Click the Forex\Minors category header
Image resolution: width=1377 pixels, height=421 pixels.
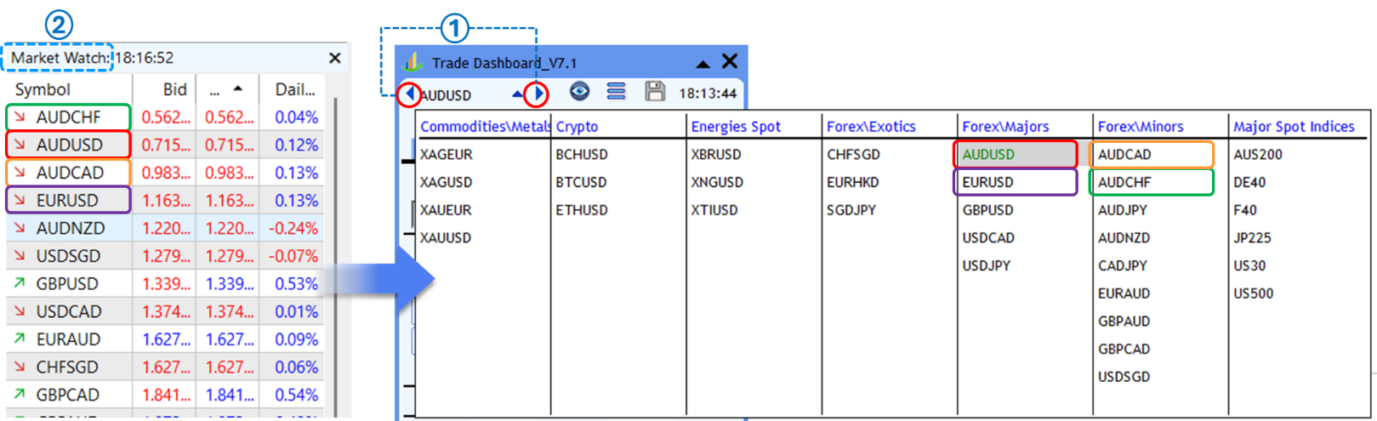click(1141, 127)
